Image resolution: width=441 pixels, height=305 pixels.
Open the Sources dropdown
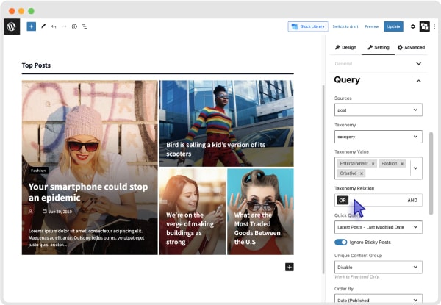(x=378, y=110)
